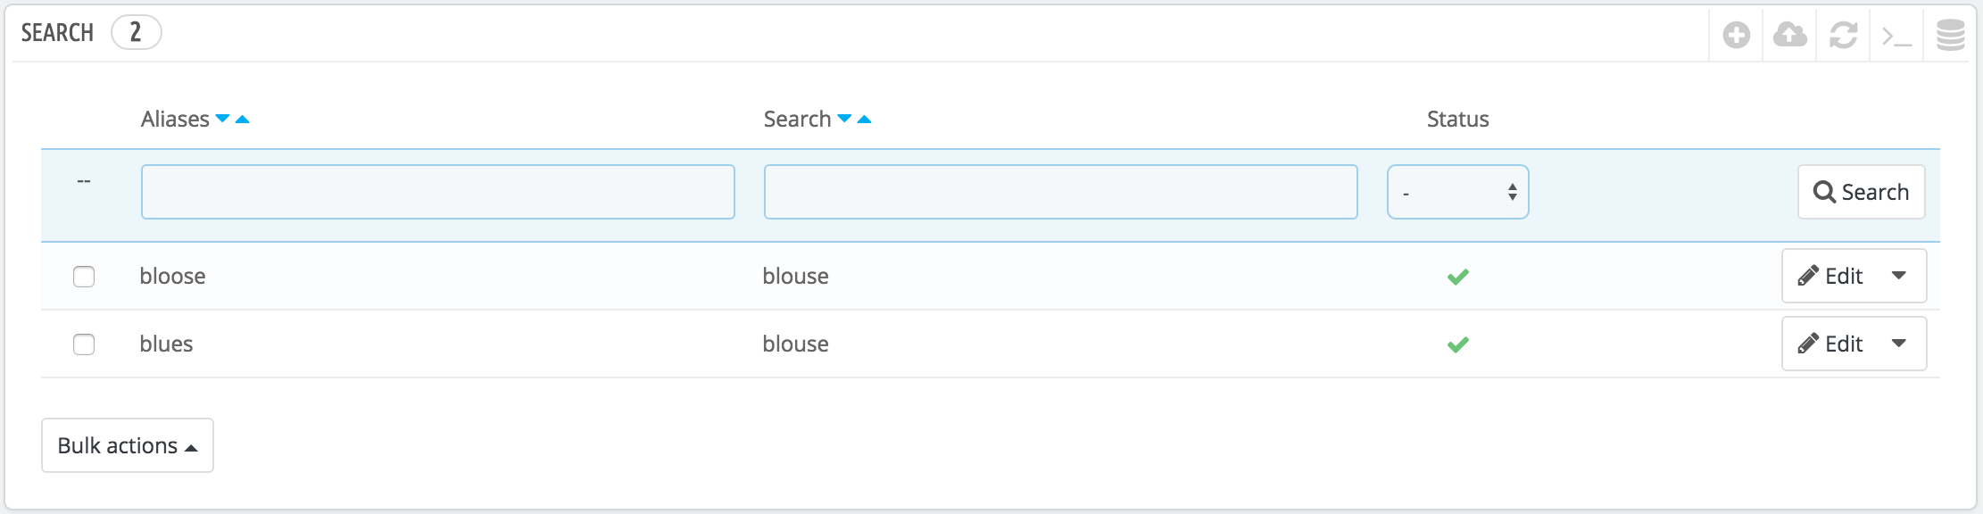Click the green status check for bloose

(x=1456, y=276)
